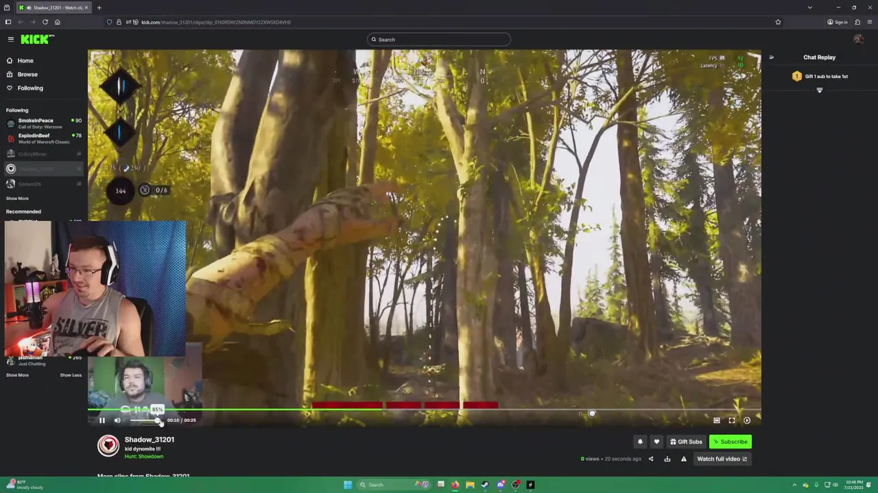Click Show More under Recommended list
The width and height of the screenshot is (878, 493).
point(17,375)
